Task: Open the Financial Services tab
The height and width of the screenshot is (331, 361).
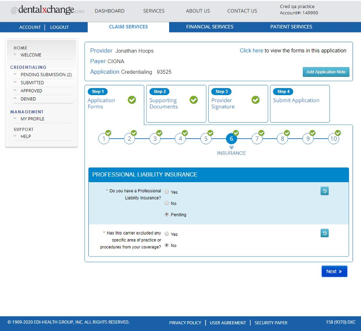Action: [210, 27]
